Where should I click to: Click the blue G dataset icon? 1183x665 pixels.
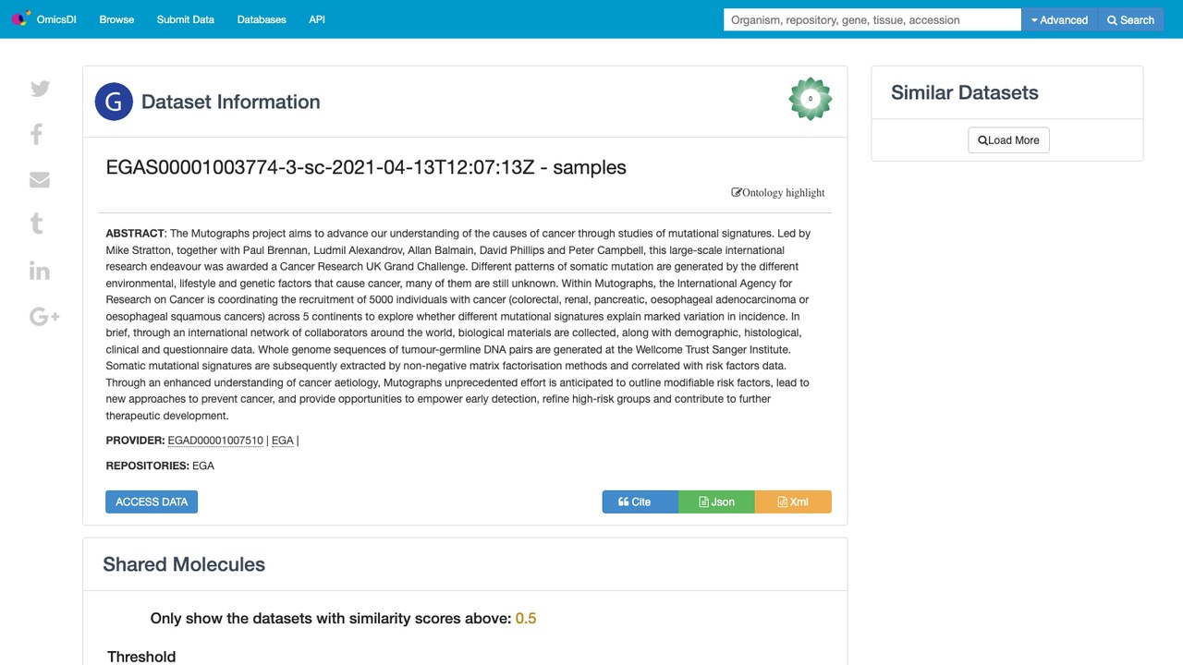click(x=114, y=102)
